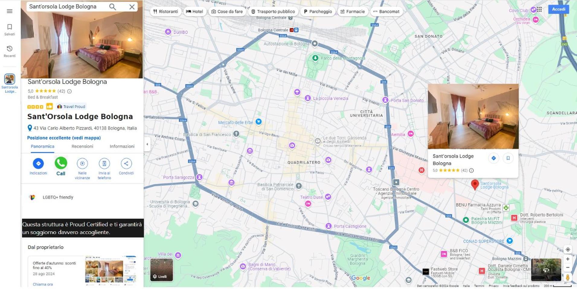Click the green Call phone button

[61, 167]
